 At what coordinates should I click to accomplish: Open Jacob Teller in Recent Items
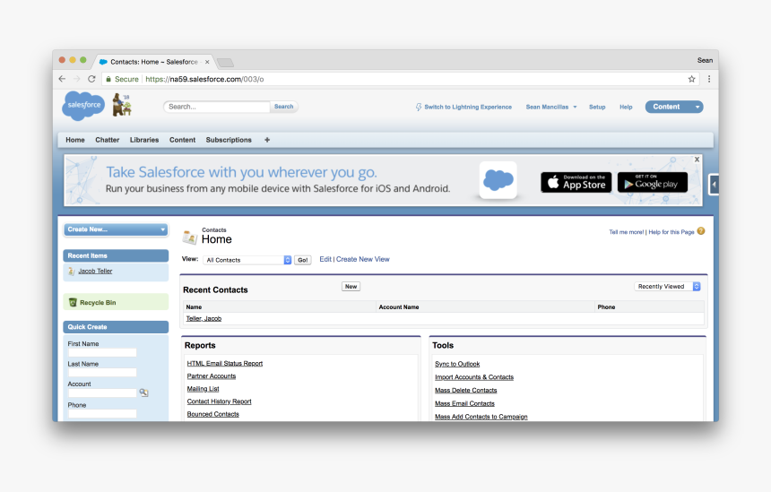pos(95,272)
